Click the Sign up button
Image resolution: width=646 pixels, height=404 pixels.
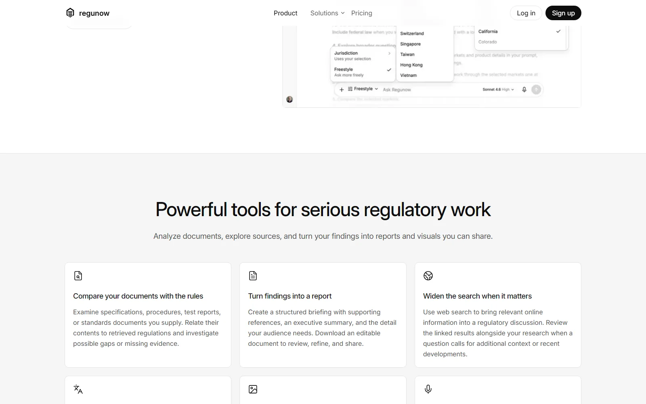563,13
